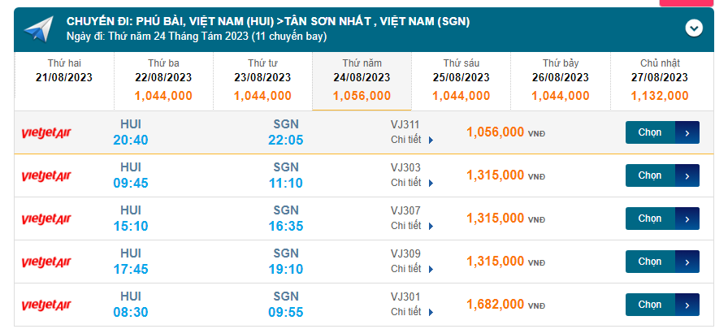Click the VietJet Air logo for flight VJ301
The width and height of the screenshot is (715, 329).
tap(46, 305)
